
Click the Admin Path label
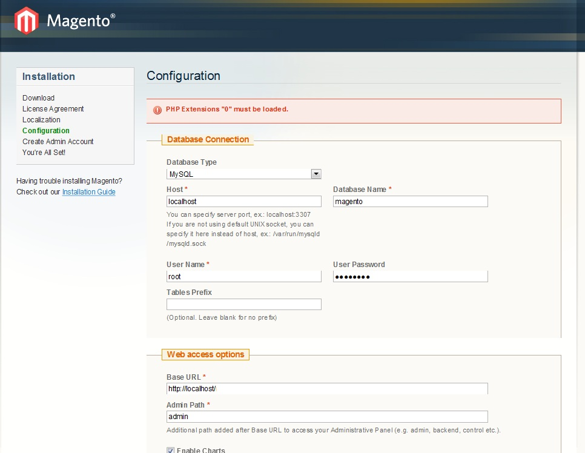185,405
